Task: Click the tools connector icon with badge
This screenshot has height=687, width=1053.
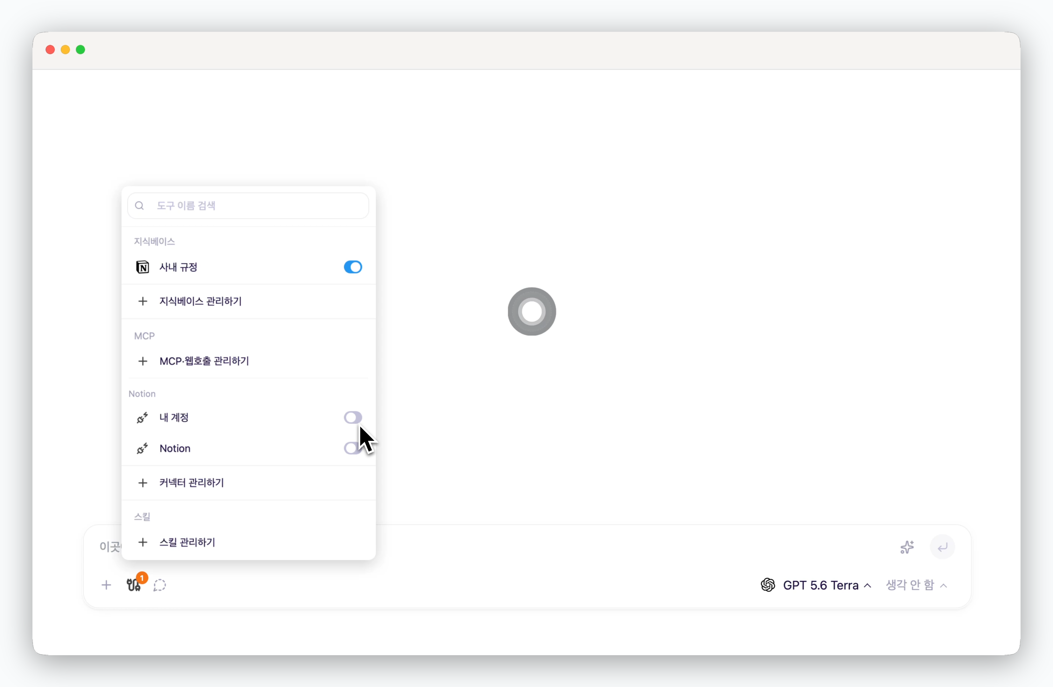Action: pyautogui.click(x=134, y=584)
